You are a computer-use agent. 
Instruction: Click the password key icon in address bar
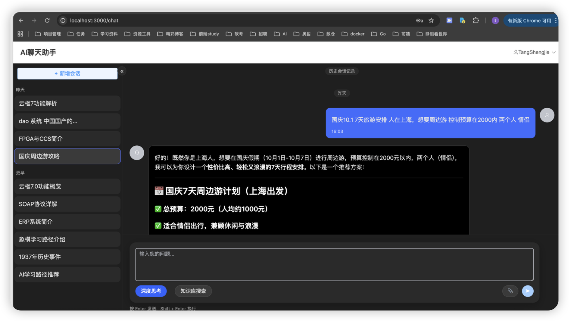pyautogui.click(x=419, y=20)
